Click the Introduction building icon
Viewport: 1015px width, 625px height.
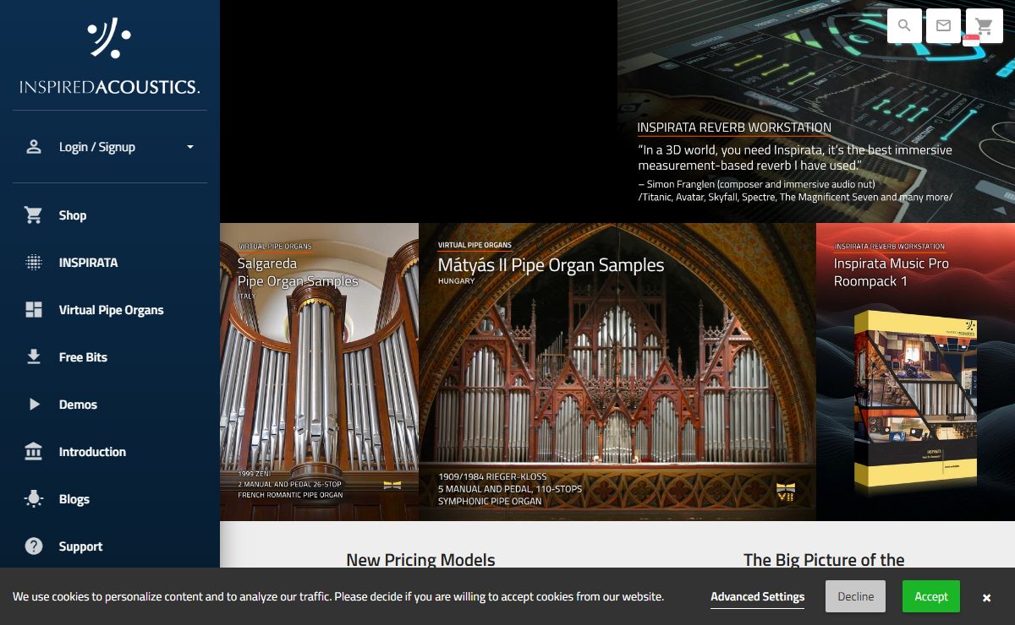click(34, 452)
